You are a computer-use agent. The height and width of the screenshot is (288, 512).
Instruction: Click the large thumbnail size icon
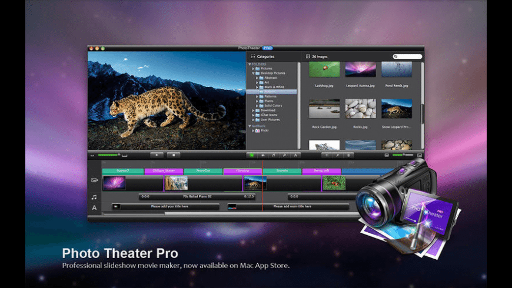[x=419, y=155]
